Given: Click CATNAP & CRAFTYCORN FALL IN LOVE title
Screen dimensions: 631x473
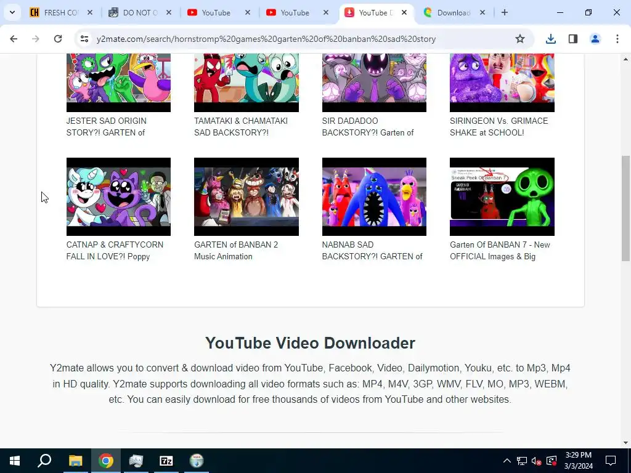Looking at the screenshot, I should [x=115, y=251].
